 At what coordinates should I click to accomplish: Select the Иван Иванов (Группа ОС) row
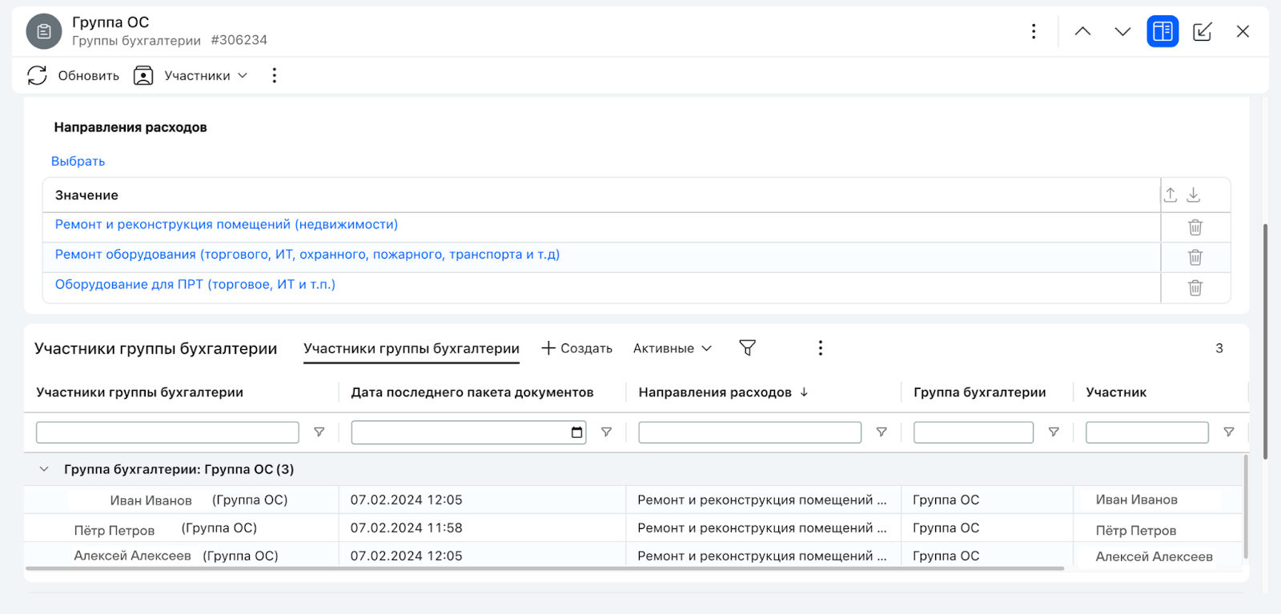[x=632, y=500]
